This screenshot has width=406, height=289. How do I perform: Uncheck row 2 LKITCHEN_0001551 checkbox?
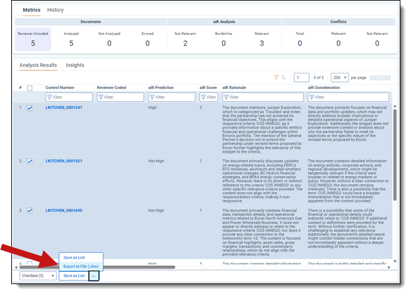coord(30,161)
